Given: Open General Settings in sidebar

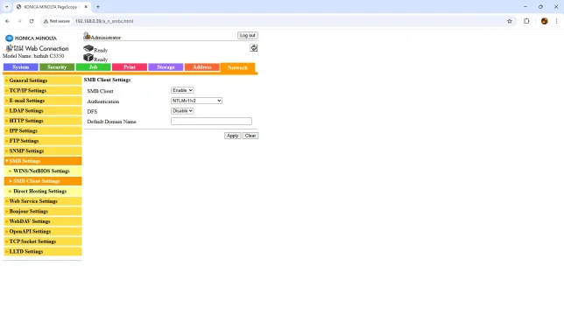Looking at the screenshot, I should coord(43,80).
